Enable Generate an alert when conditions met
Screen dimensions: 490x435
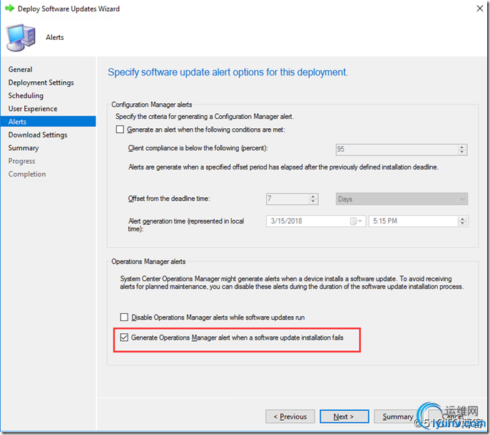120,130
